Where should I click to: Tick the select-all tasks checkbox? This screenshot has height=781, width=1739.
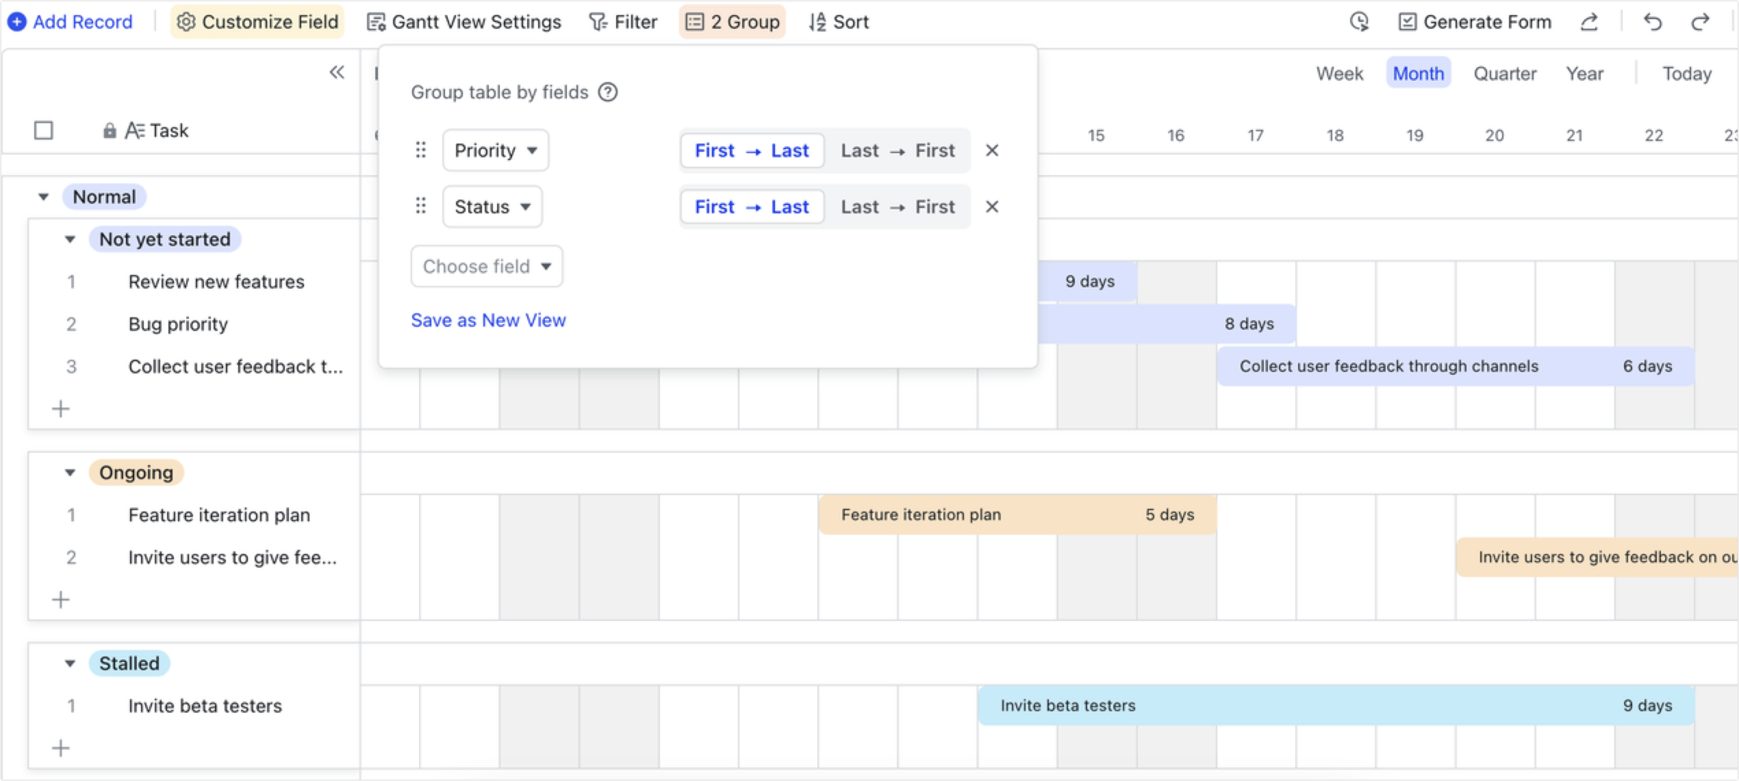[44, 130]
